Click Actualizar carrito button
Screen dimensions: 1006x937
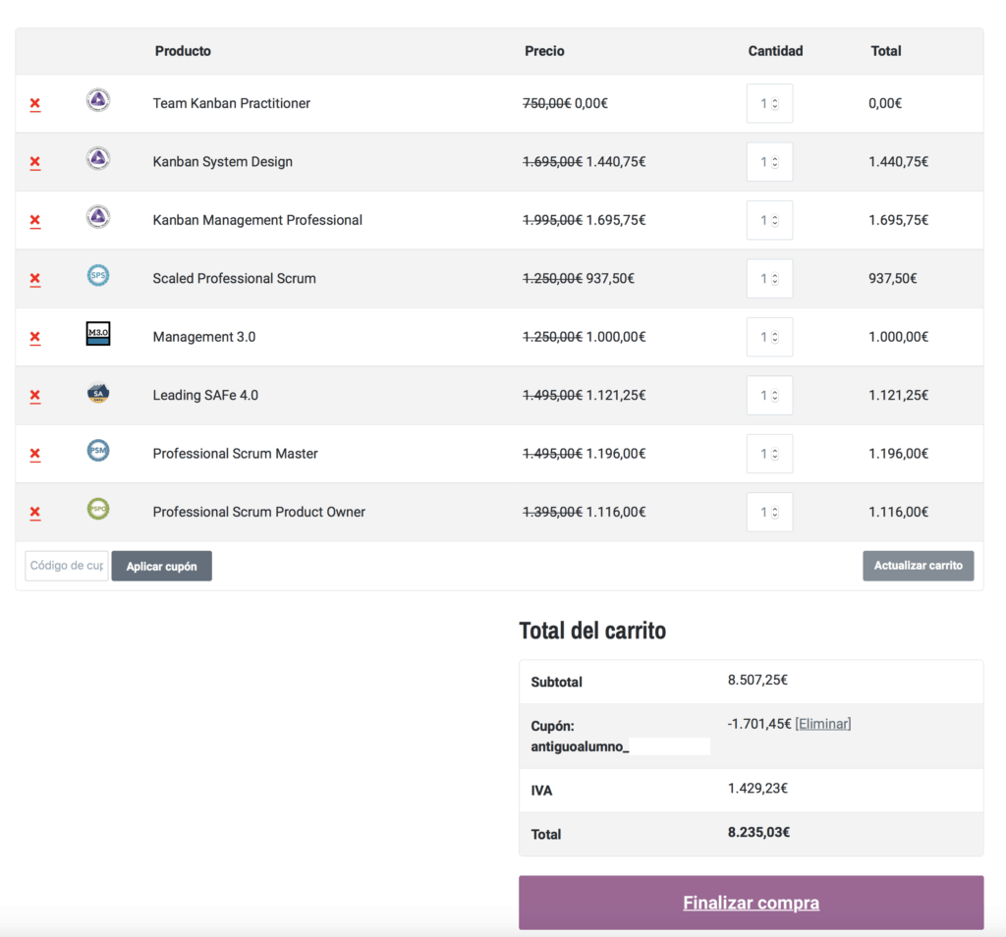pos(918,566)
